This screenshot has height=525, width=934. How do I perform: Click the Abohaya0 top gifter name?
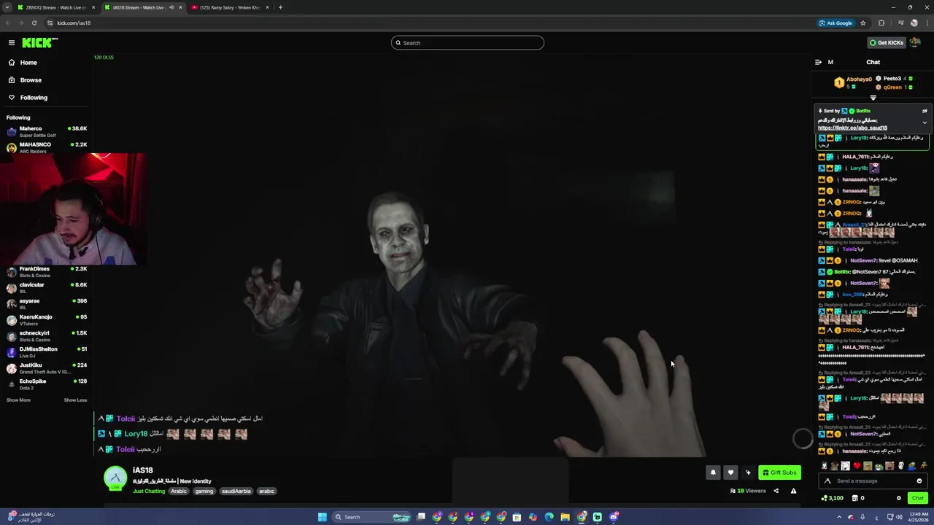859,79
